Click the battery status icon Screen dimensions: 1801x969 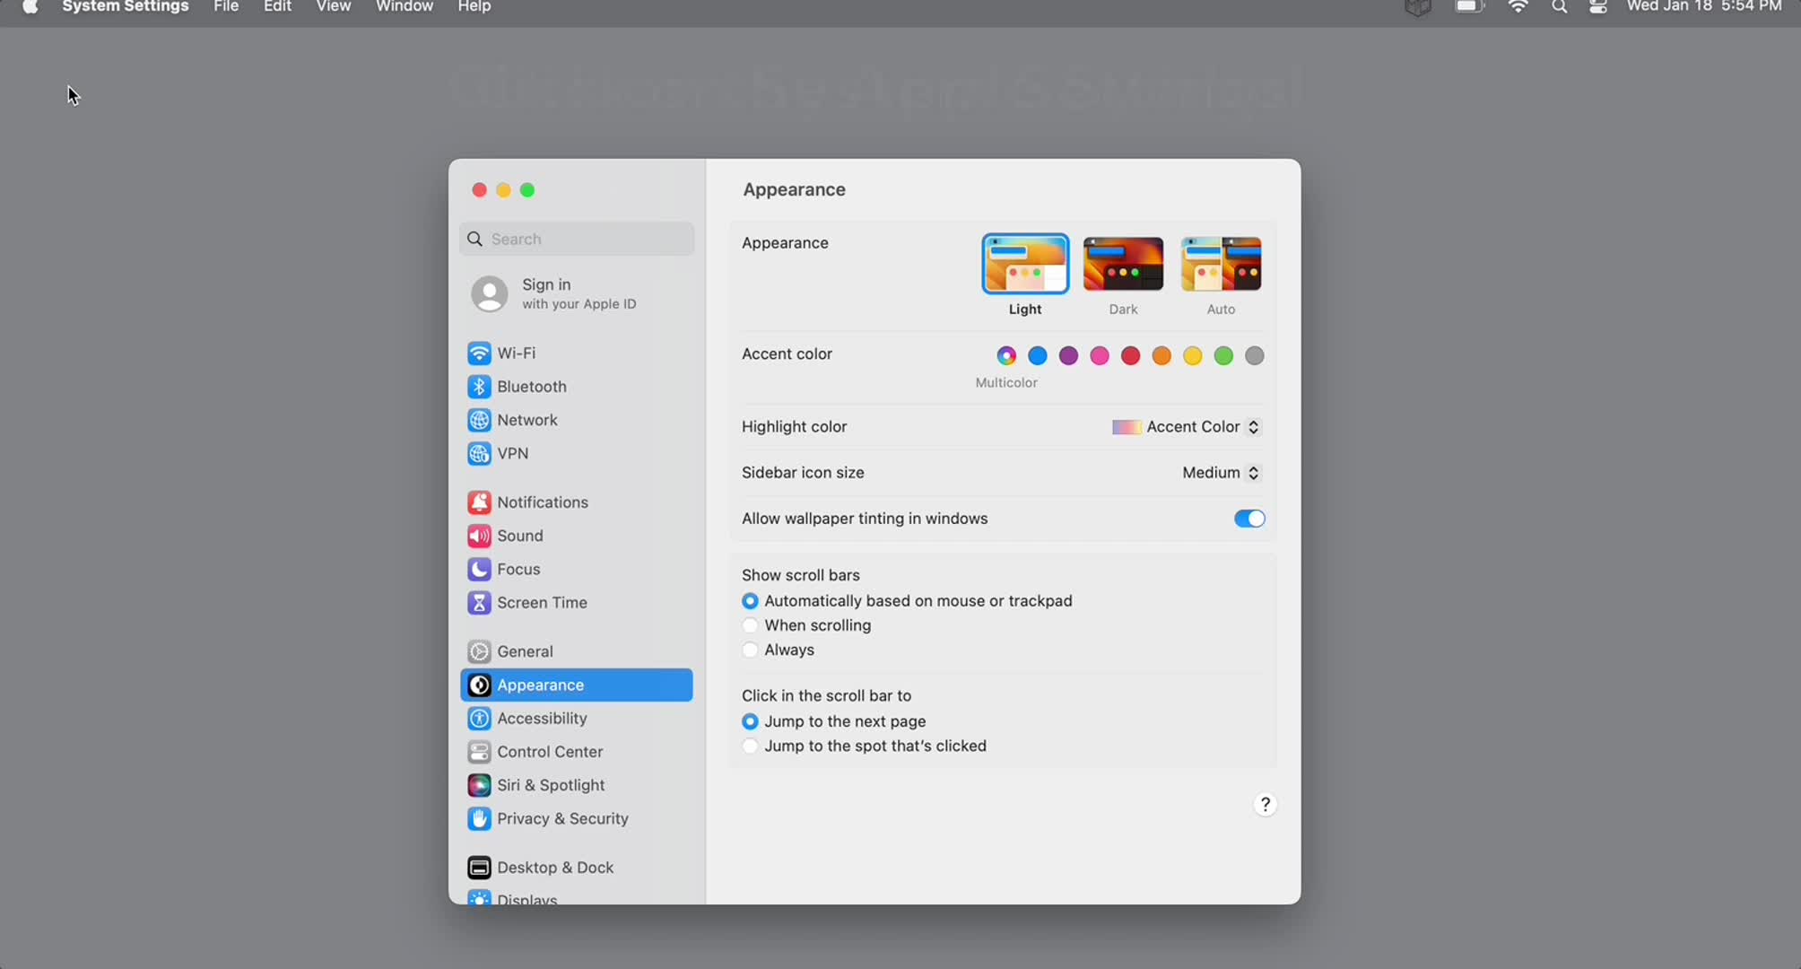coord(1469,7)
